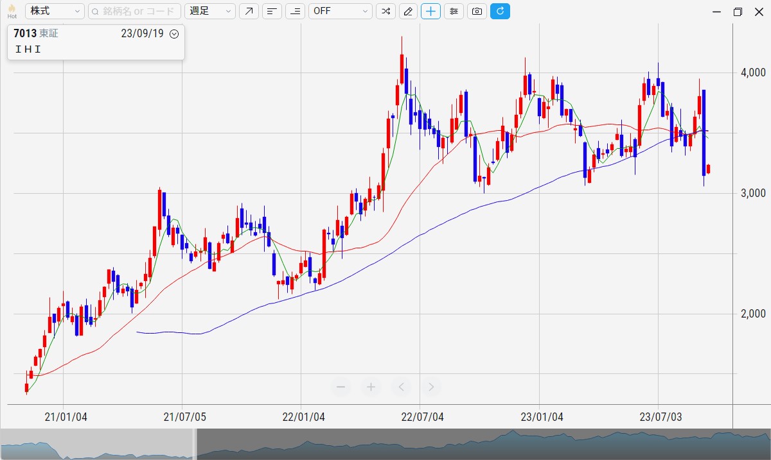771x460 pixels.
Task: Click the shuffle compare icon
Action: pos(385,11)
